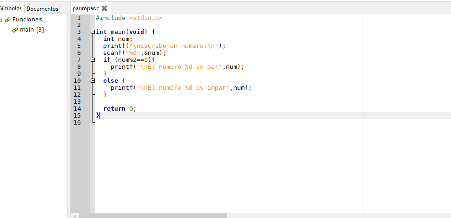Click the icon beside main [3]

click(x=15, y=30)
